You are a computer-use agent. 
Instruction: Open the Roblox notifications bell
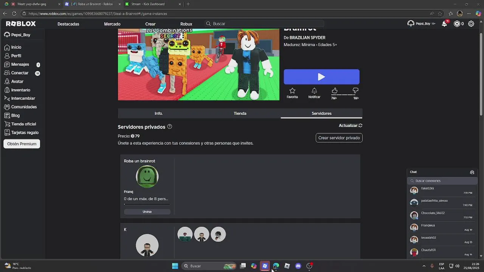(x=445, y=23)
